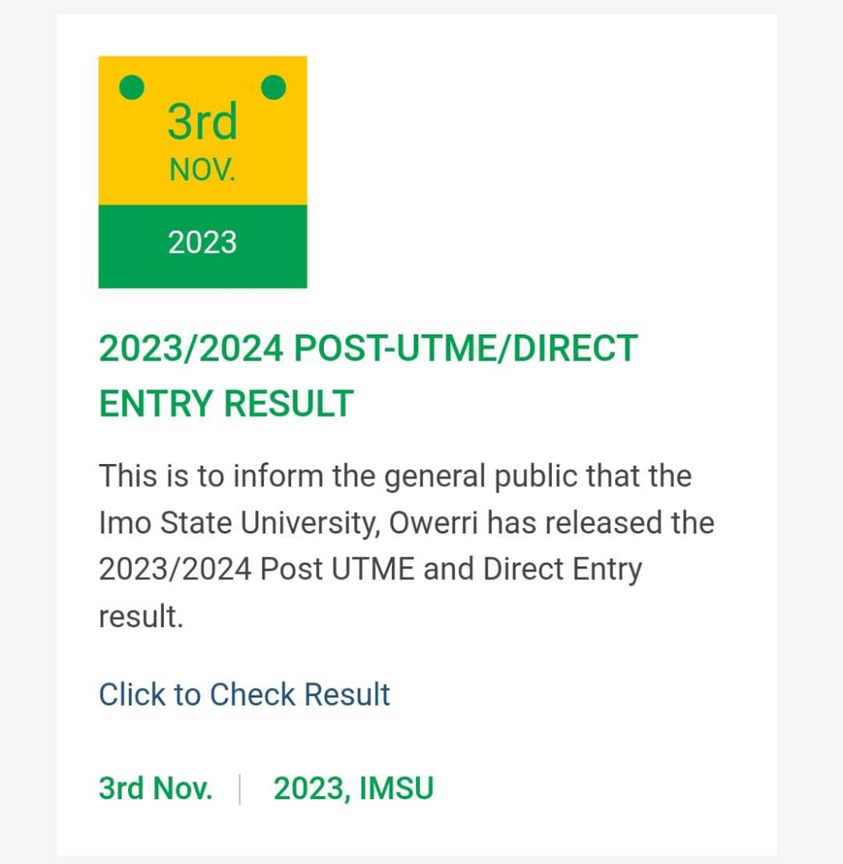
Task: Select the "2023, IMSU" footer tag
Action: coord(354,788)
